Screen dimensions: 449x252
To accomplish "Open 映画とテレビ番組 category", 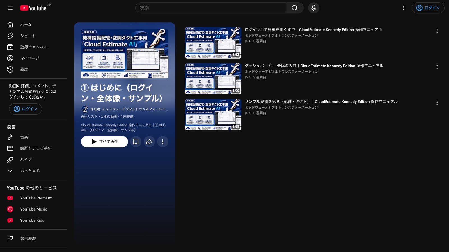I will (x=34, y=148).
